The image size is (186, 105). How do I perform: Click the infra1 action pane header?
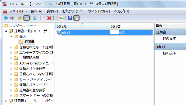pyautogui.click(x=170, y=47)
